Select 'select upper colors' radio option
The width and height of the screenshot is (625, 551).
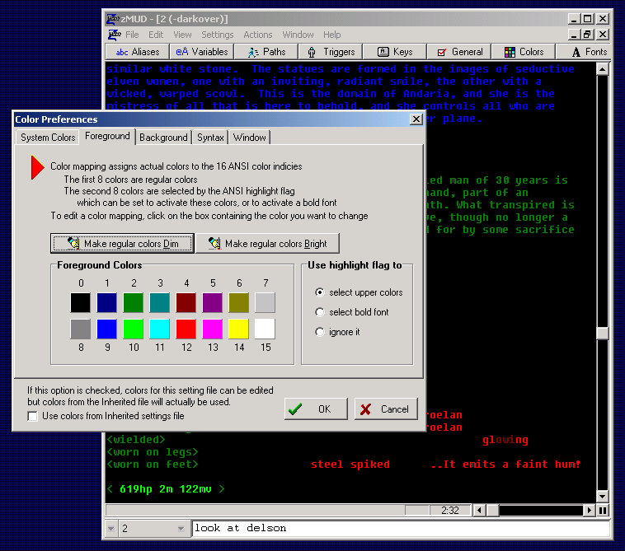pyautogui.click(x=359, y=292)
